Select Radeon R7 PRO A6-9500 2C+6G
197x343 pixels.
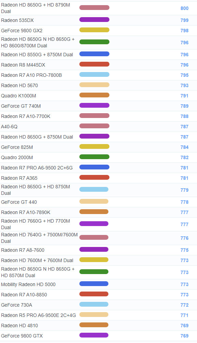tap(37, 168)
